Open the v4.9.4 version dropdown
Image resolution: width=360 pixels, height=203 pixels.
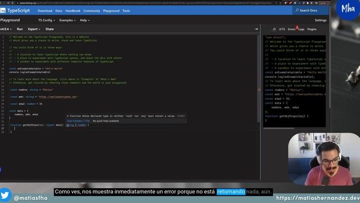[x=6, y=29]
